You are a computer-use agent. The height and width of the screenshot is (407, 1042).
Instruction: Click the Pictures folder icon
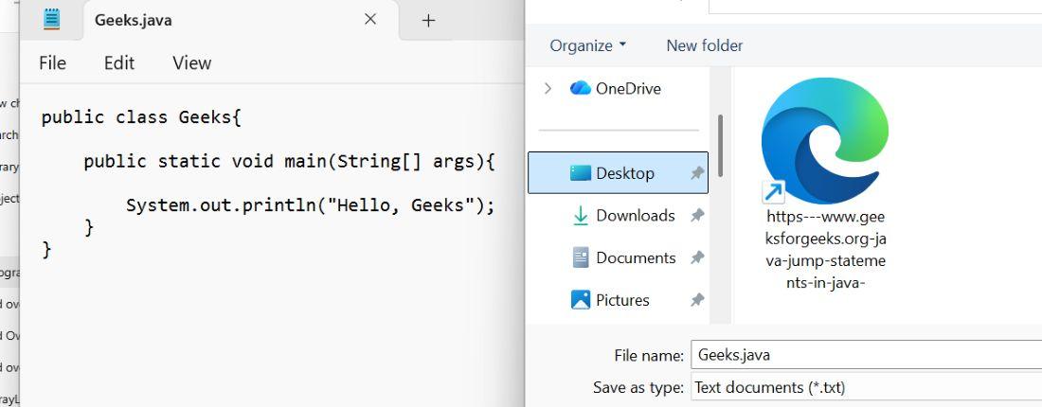[x=580, y=300]
